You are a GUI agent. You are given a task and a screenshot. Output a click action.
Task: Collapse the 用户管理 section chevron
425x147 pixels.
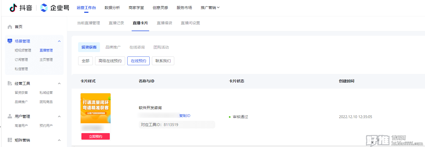pos(59,116)
